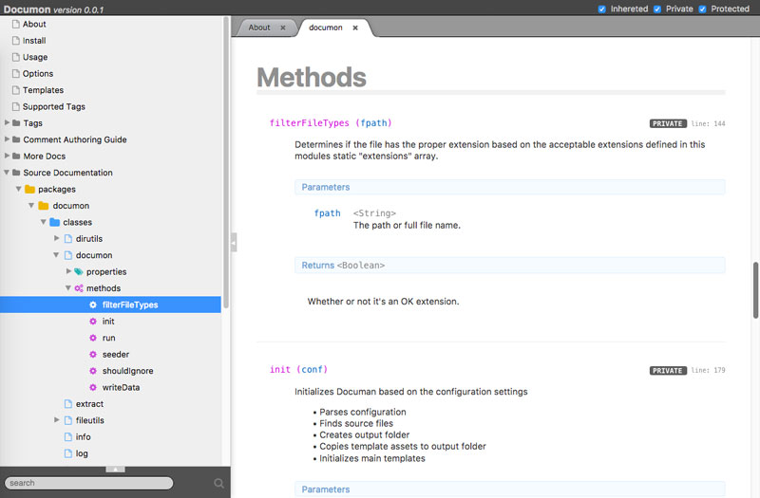Collapse the Source Documentation tree node
The height and width of the screenshot is (498, 760).
click(7, 173)
